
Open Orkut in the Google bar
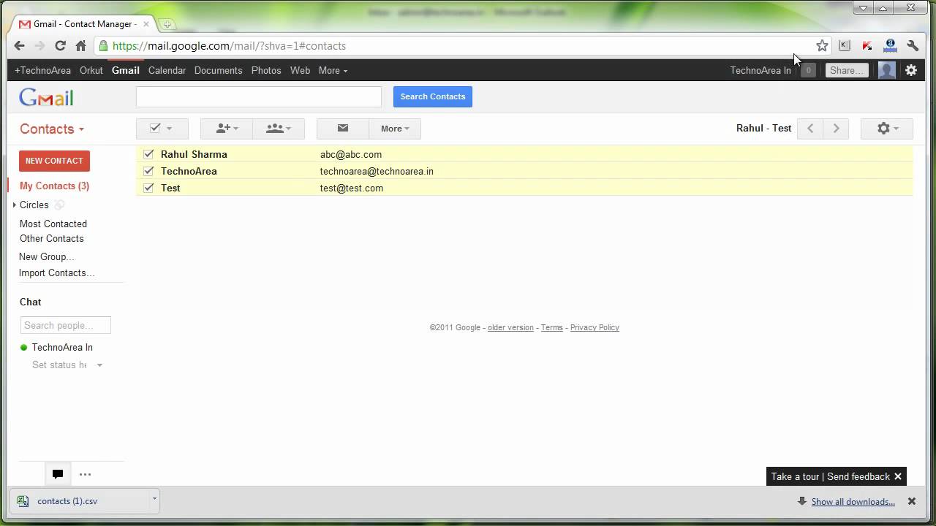pos(91,70)
